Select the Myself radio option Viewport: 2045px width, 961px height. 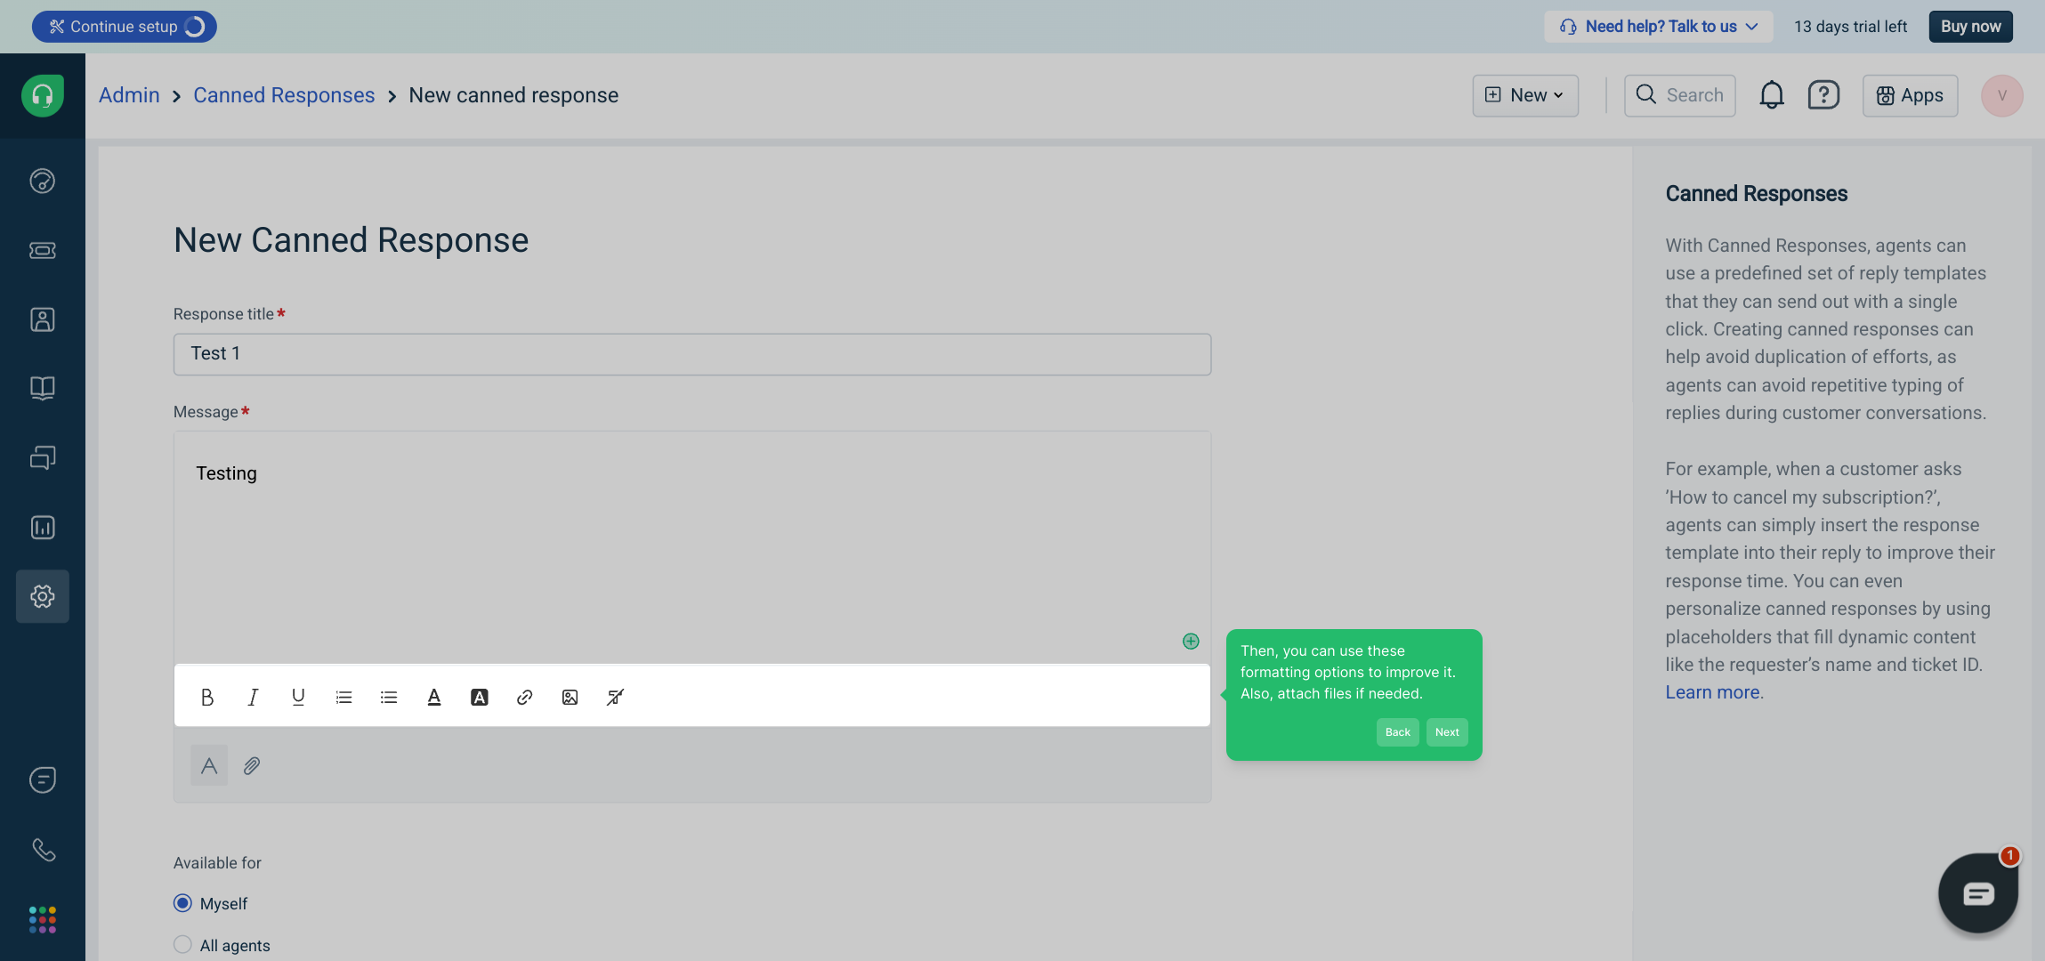(x=182, y=903)
